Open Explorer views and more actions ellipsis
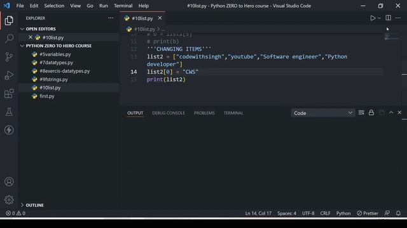Image resolution: width=407 pixels, height=228 pixels. pyautogui.click(x=111, y=18)
